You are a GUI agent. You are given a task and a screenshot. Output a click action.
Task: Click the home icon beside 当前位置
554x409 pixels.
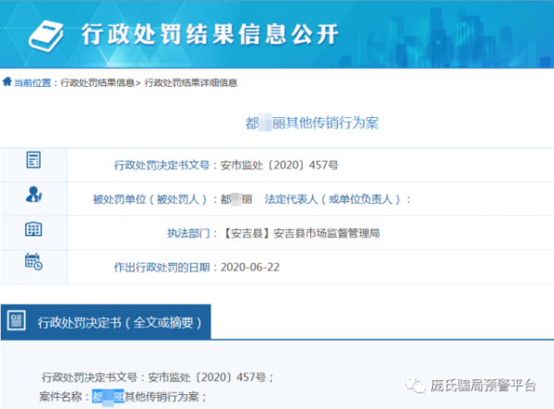point(7,82)
